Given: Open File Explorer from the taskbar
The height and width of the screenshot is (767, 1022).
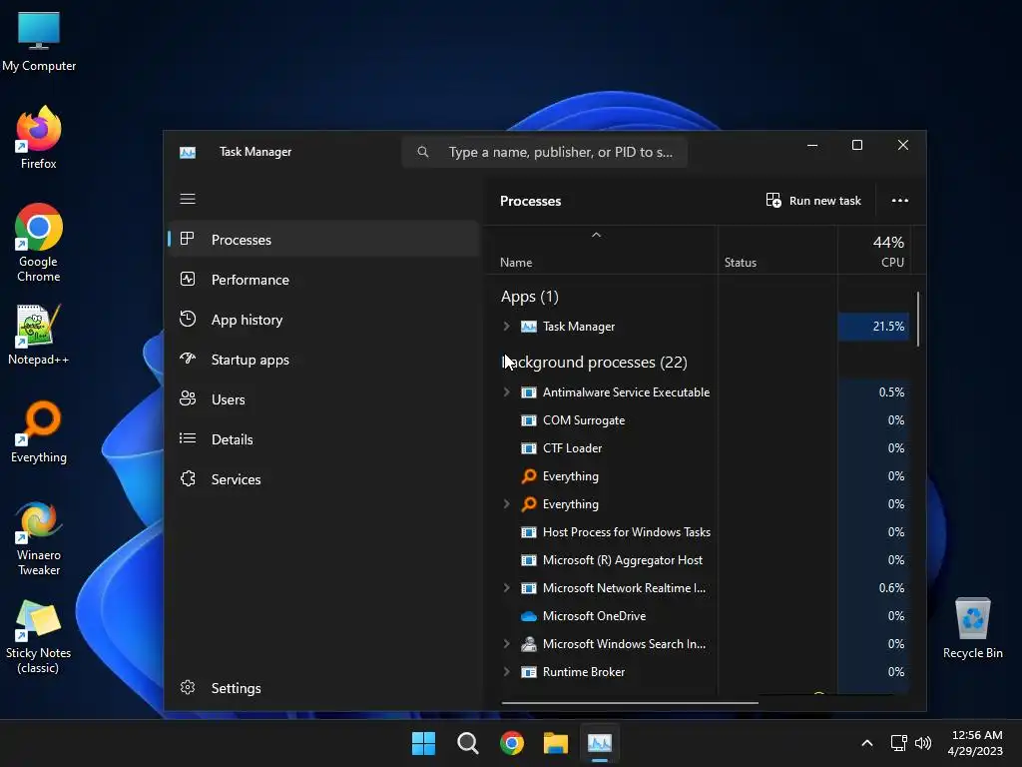Looking at the screenshot, I should tap(556, 743).
